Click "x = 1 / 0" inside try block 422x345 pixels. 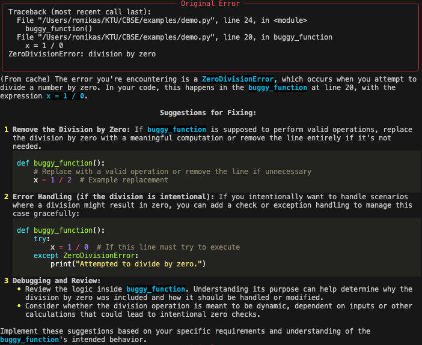click(x=70, y=247)
